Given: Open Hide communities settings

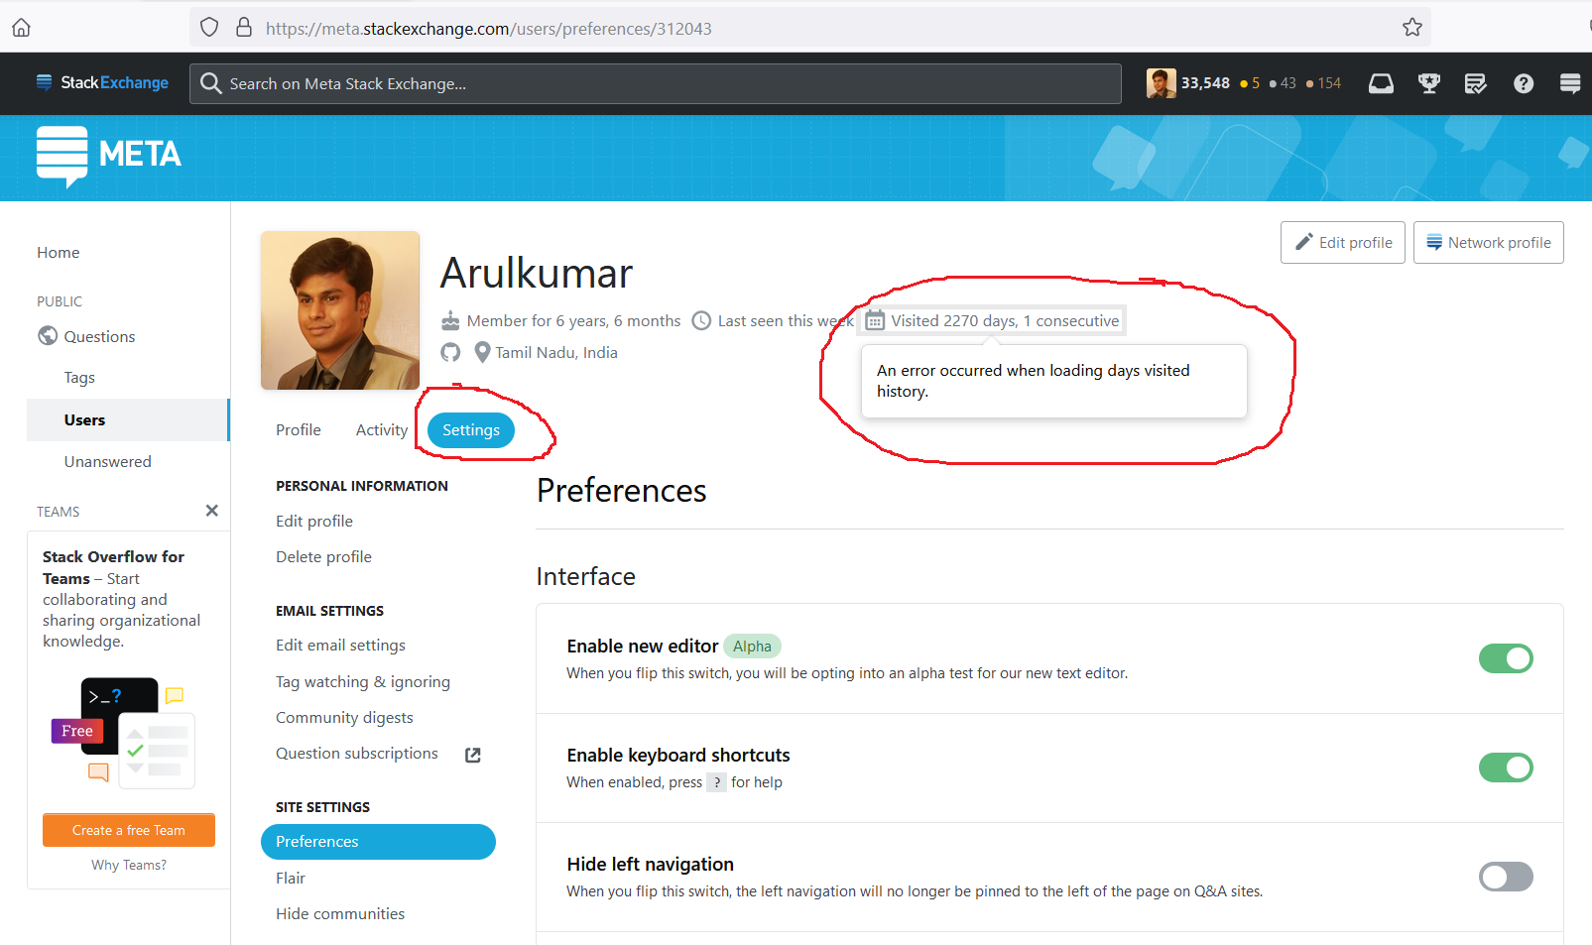Looking at the screenshot, I should [340, 913].
